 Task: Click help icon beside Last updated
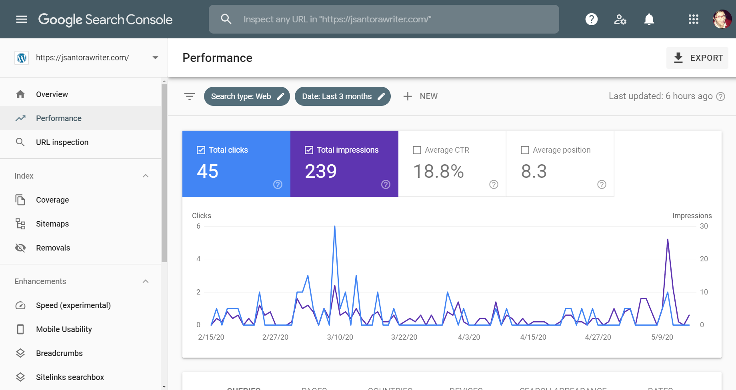[x=720, y=96]
